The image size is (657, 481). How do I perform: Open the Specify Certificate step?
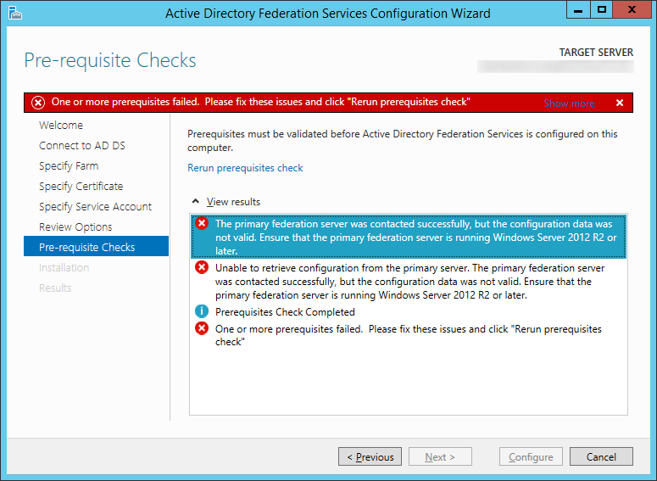point(81,186)
